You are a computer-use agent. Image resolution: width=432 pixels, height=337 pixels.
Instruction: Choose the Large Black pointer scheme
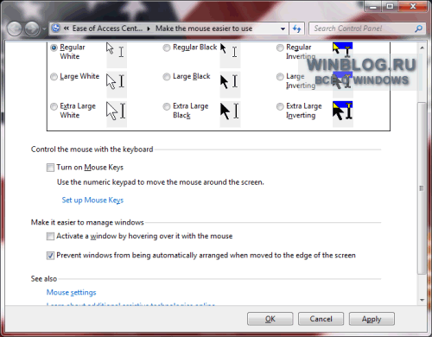coord(167,77)
